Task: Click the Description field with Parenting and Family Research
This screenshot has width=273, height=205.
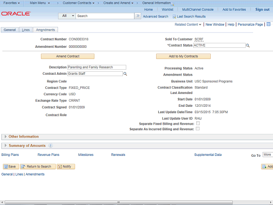Action: click(97, 67)
